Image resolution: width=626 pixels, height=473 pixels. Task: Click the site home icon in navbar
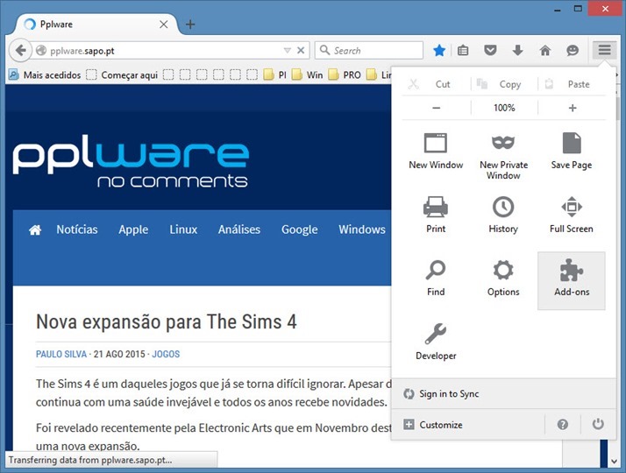(x=35, y=229)
